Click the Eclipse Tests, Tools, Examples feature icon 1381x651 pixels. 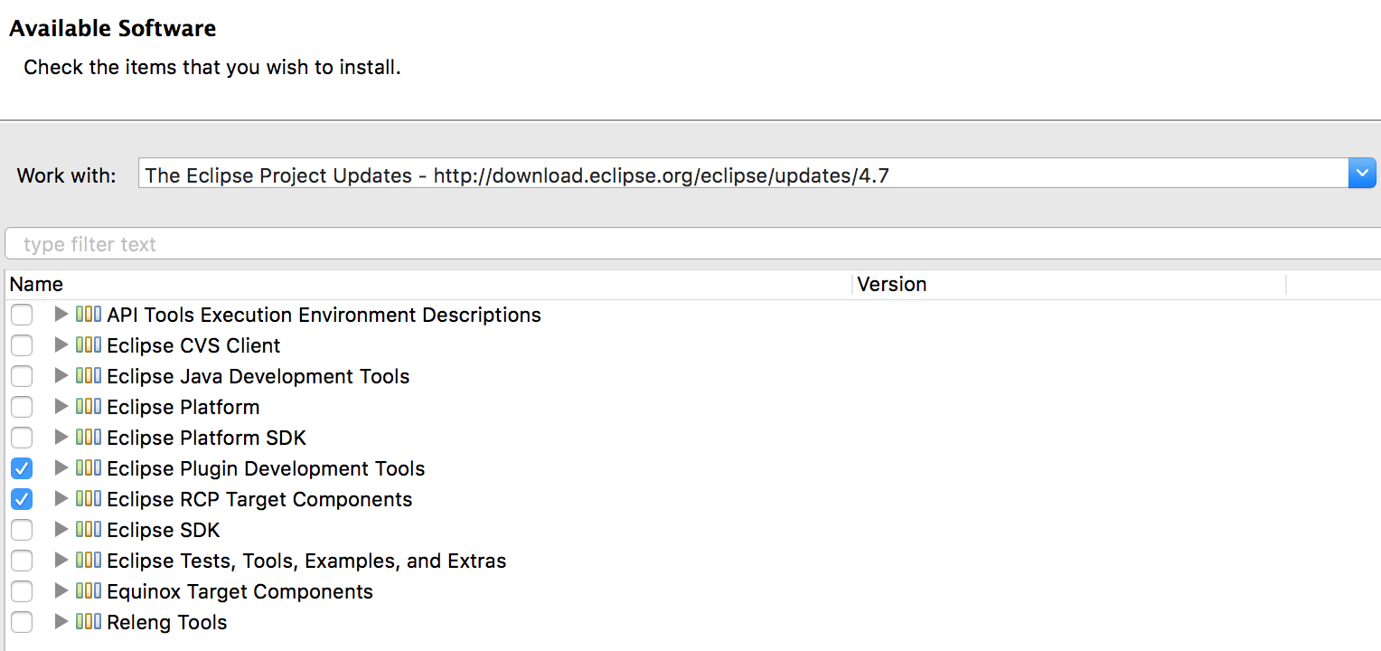(89, 561)
